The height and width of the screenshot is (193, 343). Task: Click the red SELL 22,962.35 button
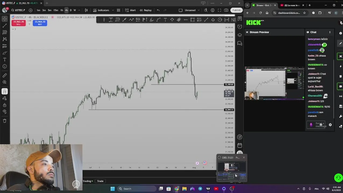18,23
